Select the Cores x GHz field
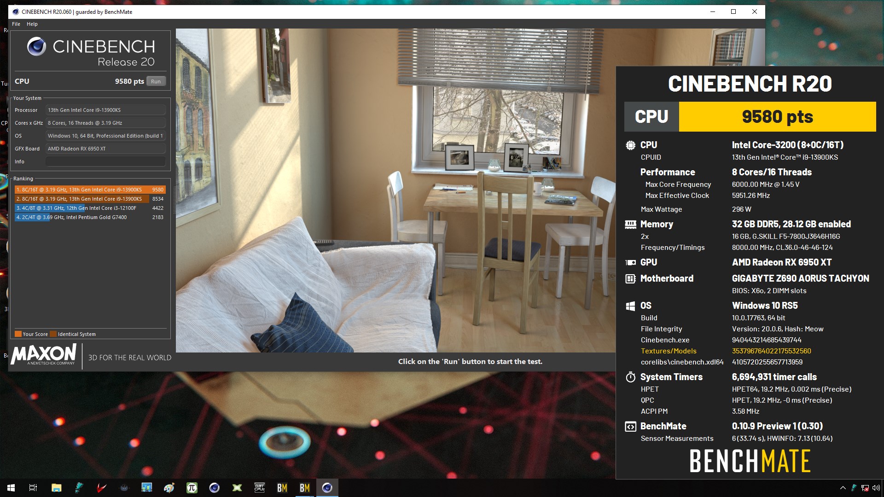This screenshot has width=884, height=497. [x=105, y=123]
